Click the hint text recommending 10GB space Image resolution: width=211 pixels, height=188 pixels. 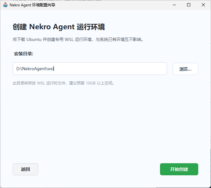[63, 83]
